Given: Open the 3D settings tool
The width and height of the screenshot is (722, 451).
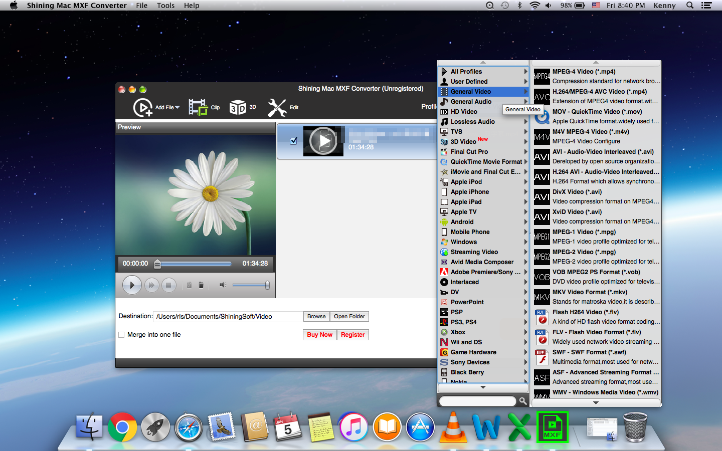Looking at the screenshot, I should point(238,107).
